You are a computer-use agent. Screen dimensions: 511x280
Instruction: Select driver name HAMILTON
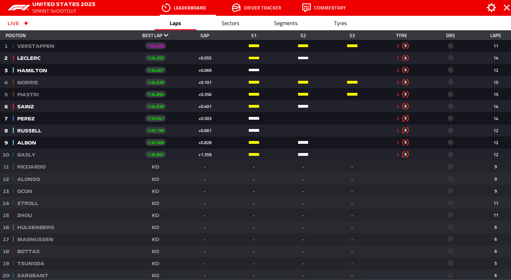pyautogui.click(x=32, y=71)
